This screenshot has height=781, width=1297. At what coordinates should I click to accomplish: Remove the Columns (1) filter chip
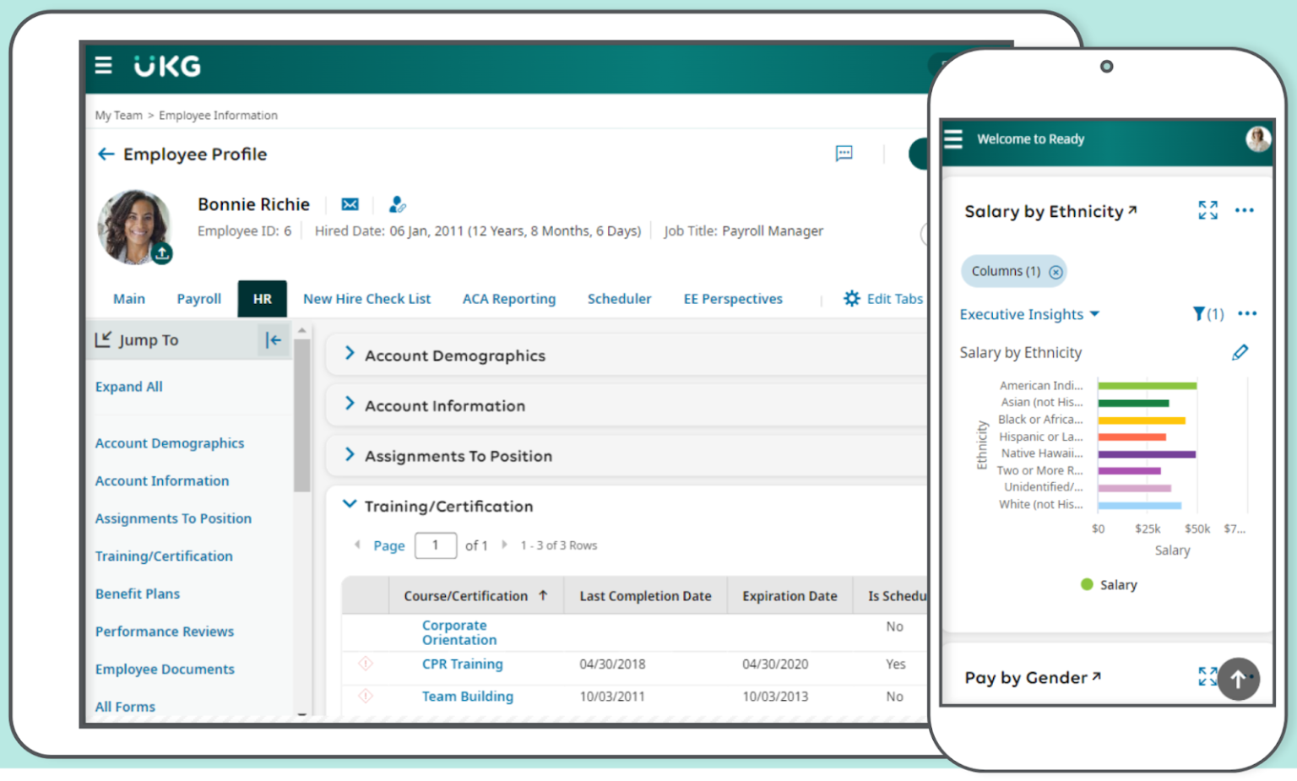[x=1056, y=271]
